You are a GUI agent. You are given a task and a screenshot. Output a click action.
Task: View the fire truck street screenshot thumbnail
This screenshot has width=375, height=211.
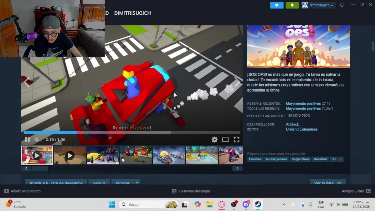click(x=136, y=155)
